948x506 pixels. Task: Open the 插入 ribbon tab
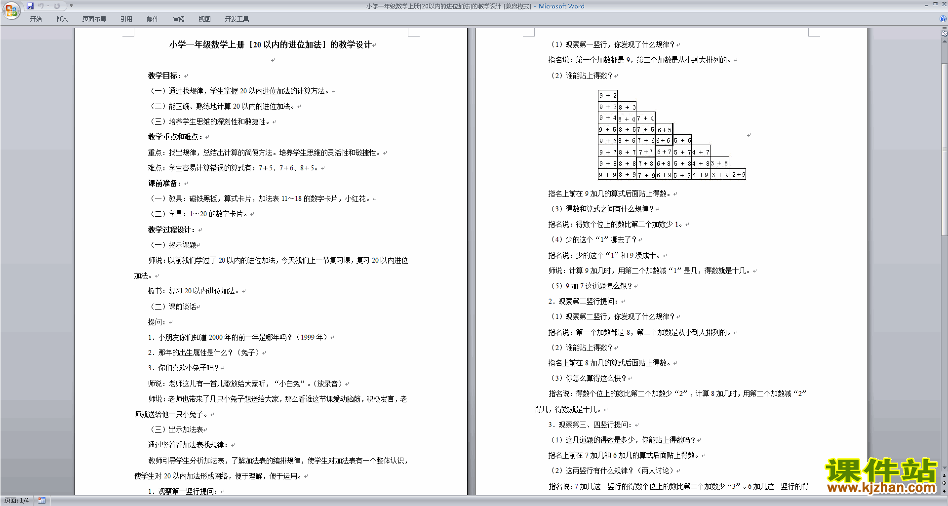pyautogui.click(x=62, y=19)
